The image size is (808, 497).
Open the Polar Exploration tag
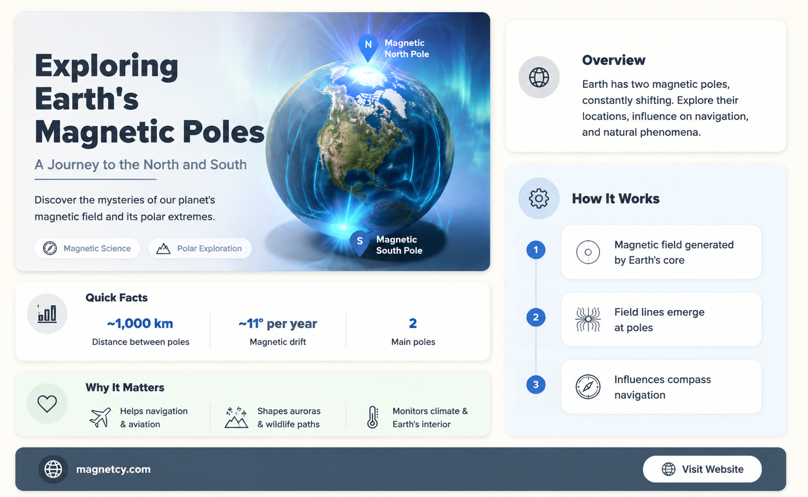pyautogui.click(x=200, y=249)
